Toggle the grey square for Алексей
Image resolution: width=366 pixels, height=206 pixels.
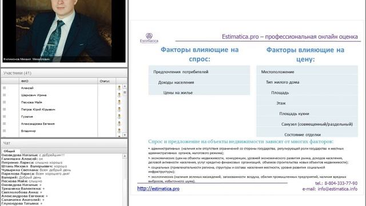[4, 88]
